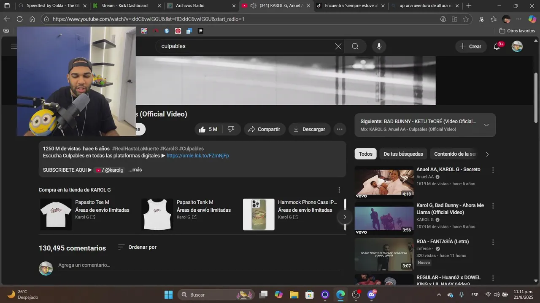Open the favorites list icon in toolbar
The height and width of the screenshot is (303, 540).
click(494, 19)
